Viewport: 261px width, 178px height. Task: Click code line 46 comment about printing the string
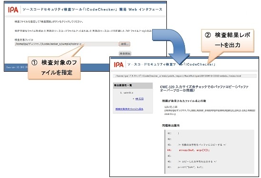(197, 161)
